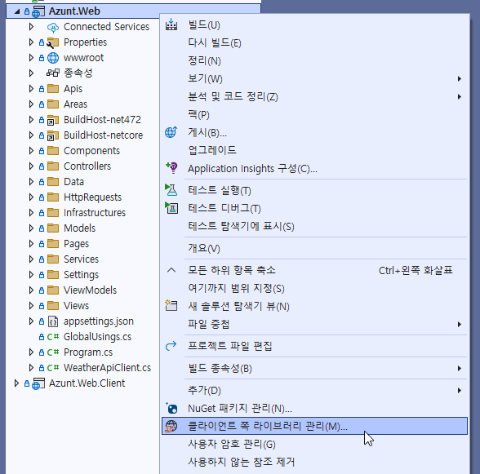This screenshot has width=480, height=474.
Task: Click the C# icon of GlobalUsings.cs
Action: tap(53, 337)
